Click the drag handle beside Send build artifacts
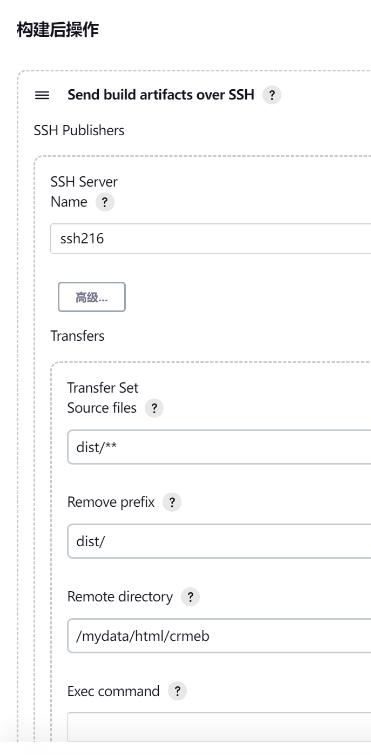371x755 pixels. 42,96
